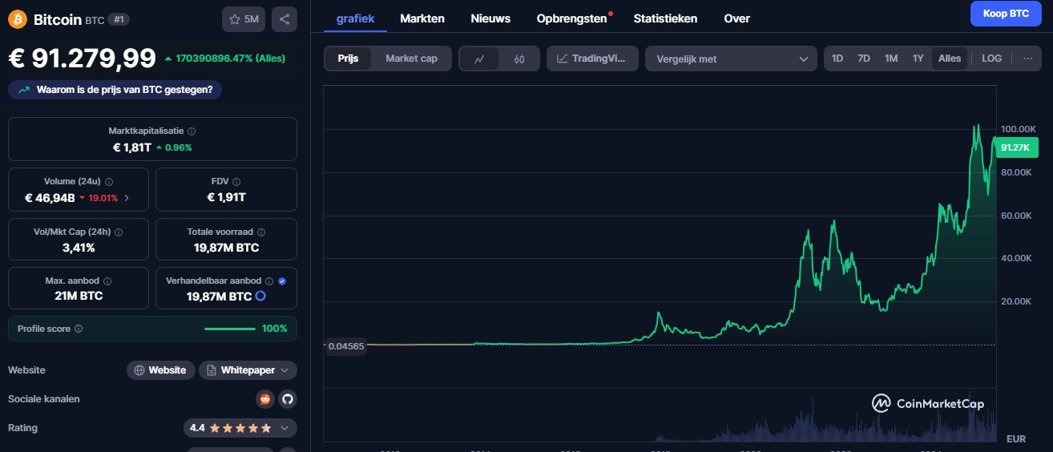Click the #1 rank badge
Image resolution: width=1053 pixels, height=452 pixels.
(119, 19)
